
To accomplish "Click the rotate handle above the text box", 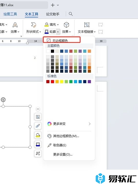I will point(3,100).
